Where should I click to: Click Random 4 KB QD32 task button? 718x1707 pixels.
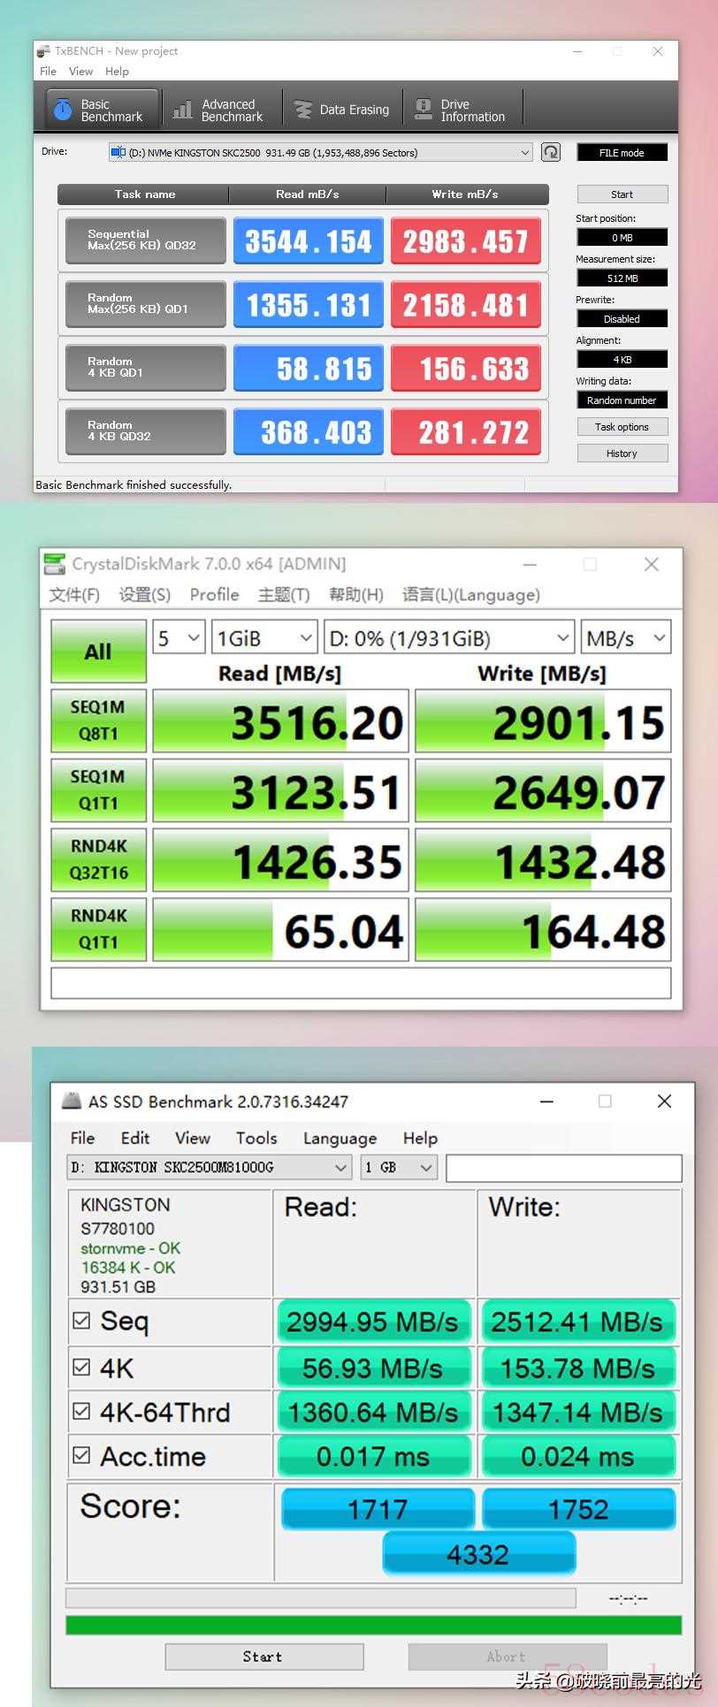[x=146, y=431]
